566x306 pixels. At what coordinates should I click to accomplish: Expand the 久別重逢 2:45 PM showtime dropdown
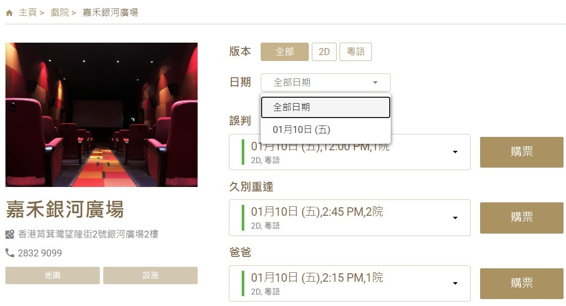350,218
